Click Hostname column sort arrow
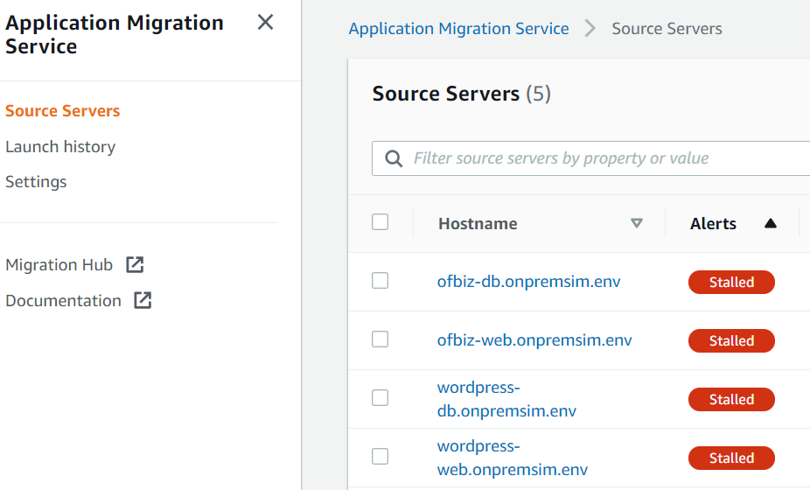This screenshot has width=810, height=490. pos(637,223)
